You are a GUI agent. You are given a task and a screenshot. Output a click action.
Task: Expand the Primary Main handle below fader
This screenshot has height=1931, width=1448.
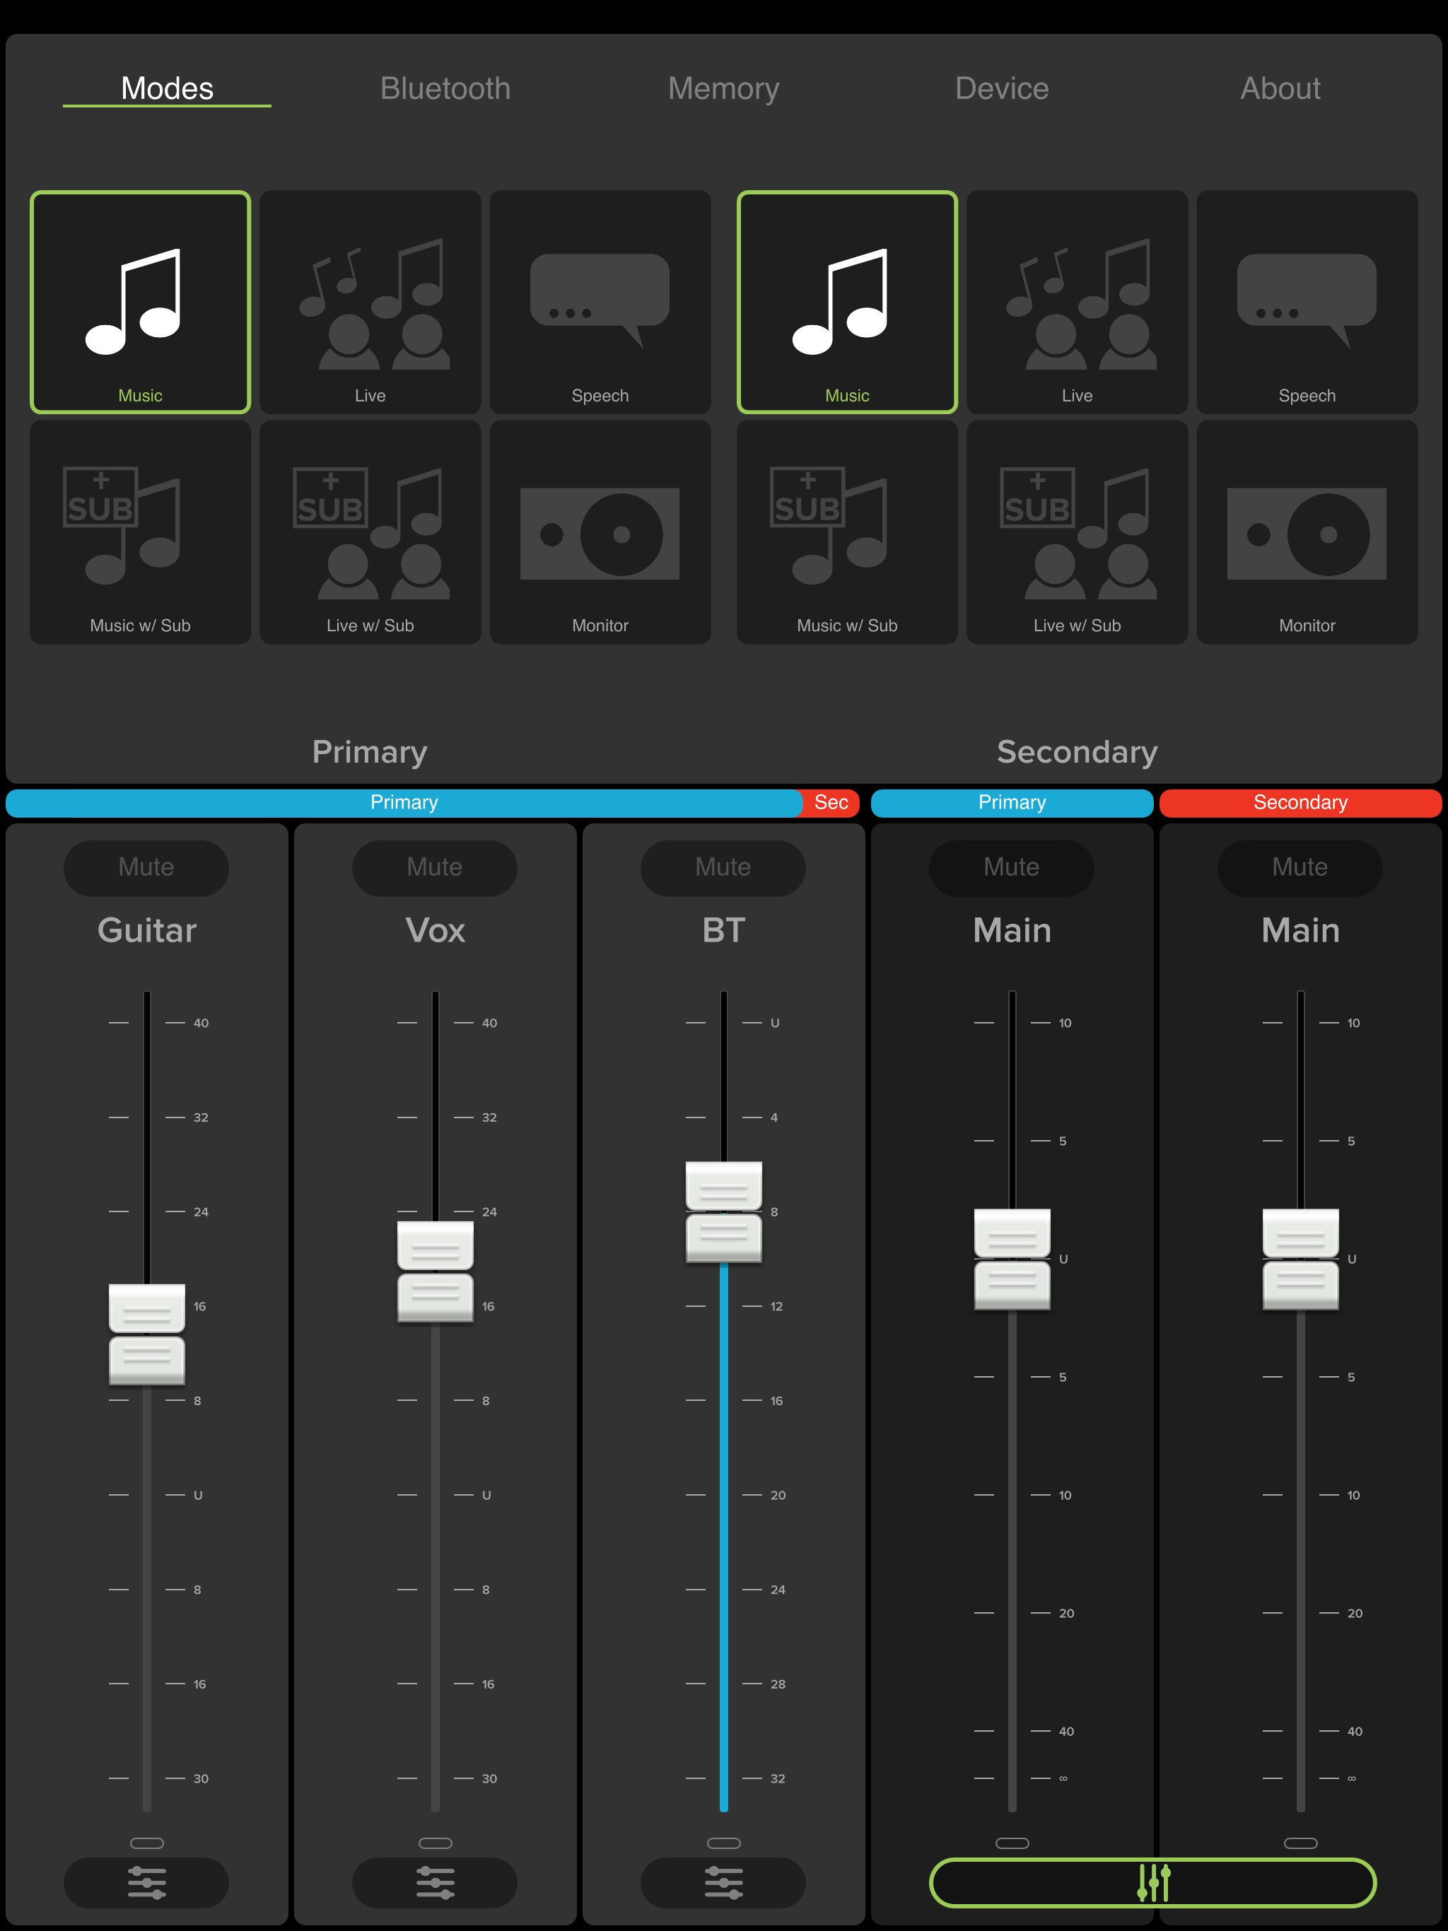pyautogui.click(x=1012, y=1843)
